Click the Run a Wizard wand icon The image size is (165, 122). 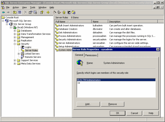pyautogui.click(x=54, y=12)
